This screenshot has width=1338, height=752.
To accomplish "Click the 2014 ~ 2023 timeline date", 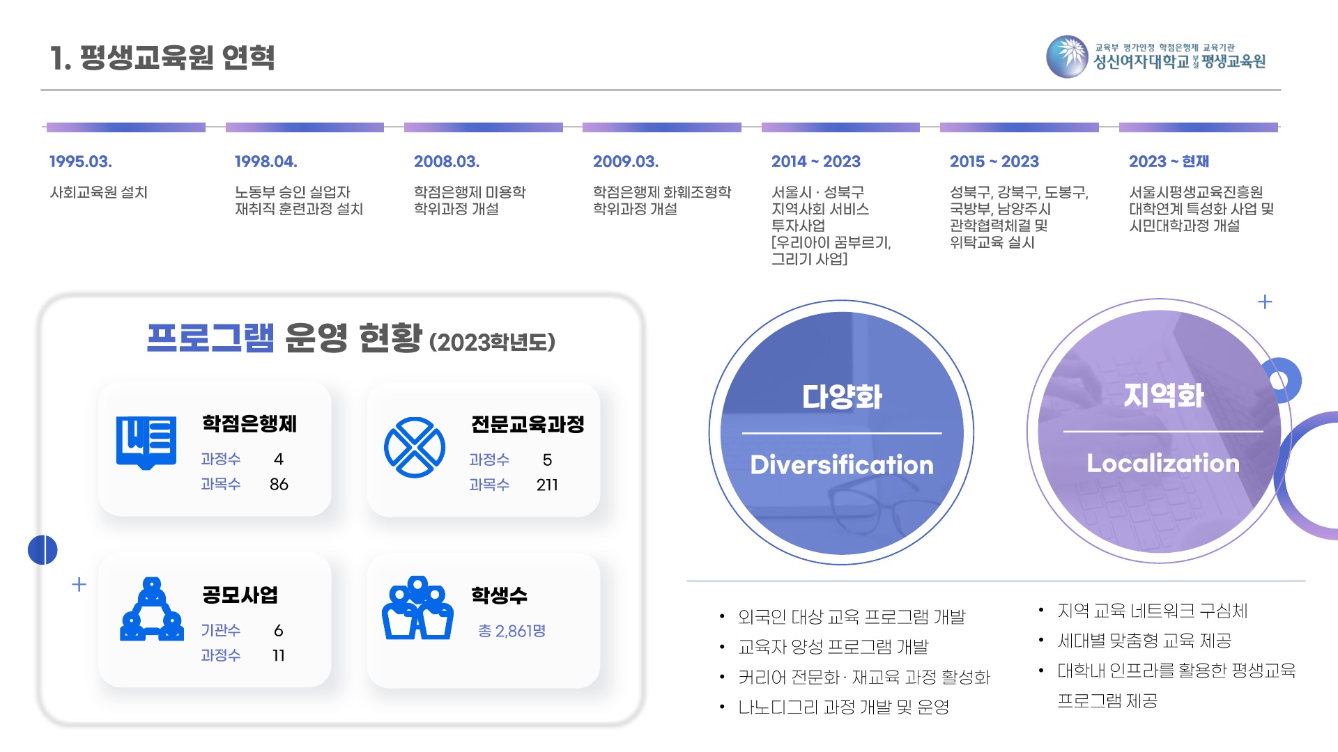I will pos(816,162).
